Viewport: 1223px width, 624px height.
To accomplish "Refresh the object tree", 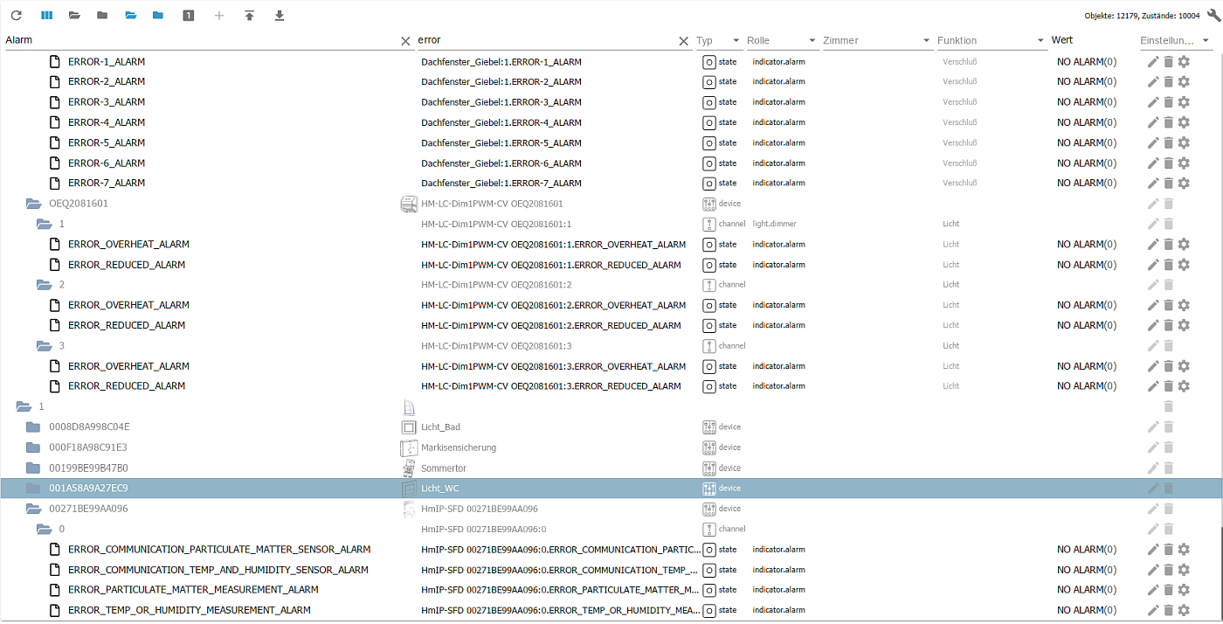I will 16,16.
